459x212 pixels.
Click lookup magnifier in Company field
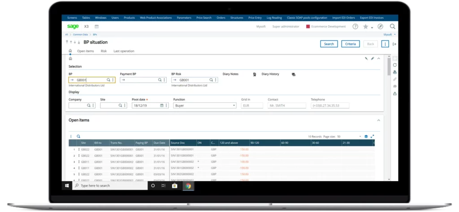pos(89,105)
